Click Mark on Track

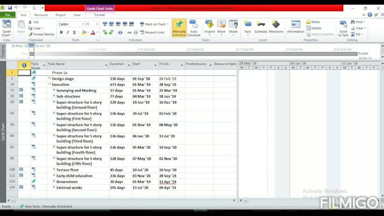pos(154,24)
